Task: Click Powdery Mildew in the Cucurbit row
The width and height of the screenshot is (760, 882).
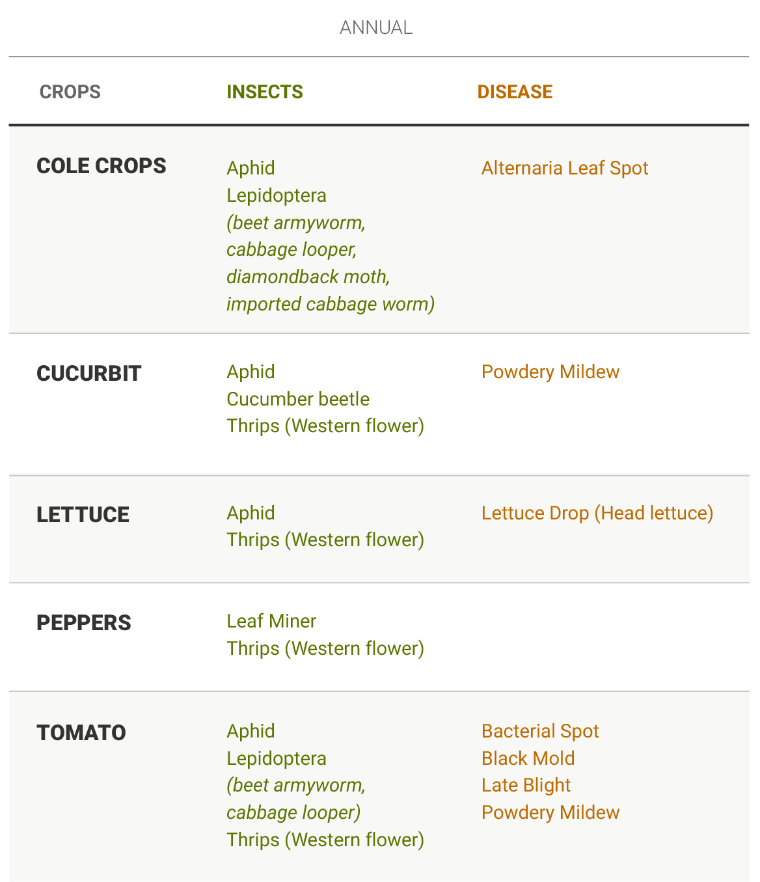Action: [x=550, y=372]
